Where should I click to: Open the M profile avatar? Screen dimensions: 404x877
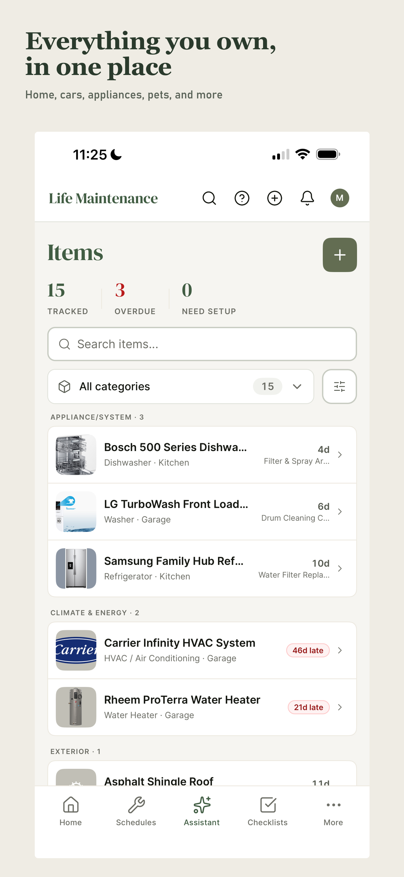(340, 198)
